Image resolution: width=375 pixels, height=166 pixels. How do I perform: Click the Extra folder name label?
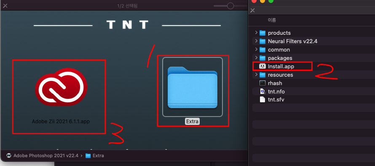(192, 122)
